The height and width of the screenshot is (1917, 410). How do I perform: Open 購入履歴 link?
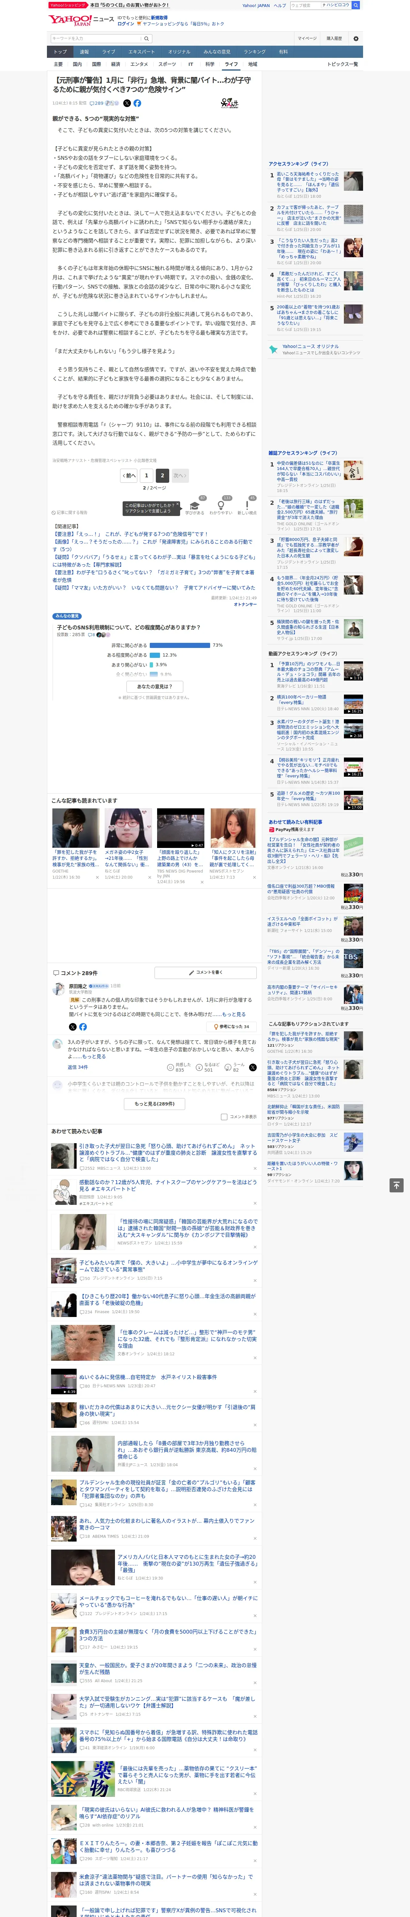(x=334, y=39)
